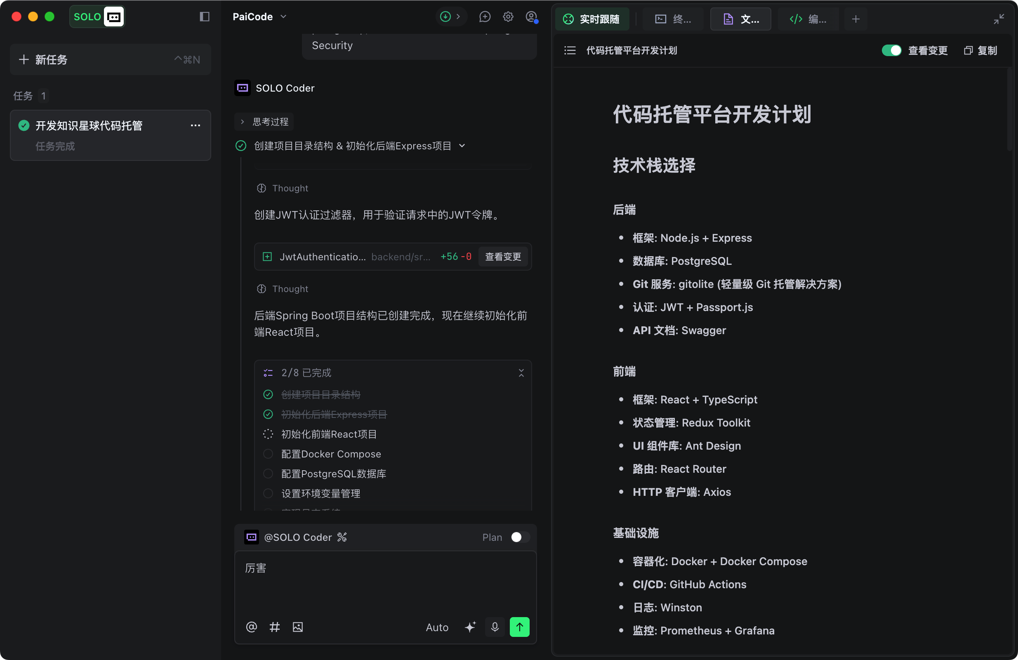Collapse the 2/8 已完成 todo list
Image resolution: width=1018 pixels, height=660 pixels.
521,373
